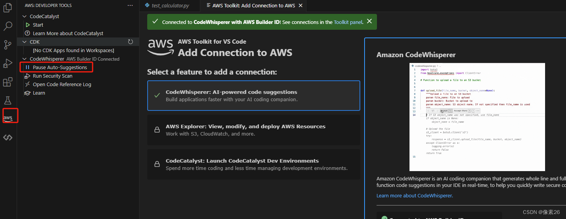Screen dimensions: 566x219
Task: Select Run Security Scan entry
Action: (x=53, y=76)
